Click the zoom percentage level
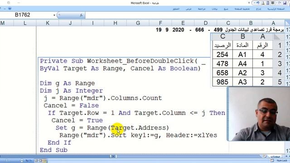The image size is (290, 163). click(x=29, y=161)
